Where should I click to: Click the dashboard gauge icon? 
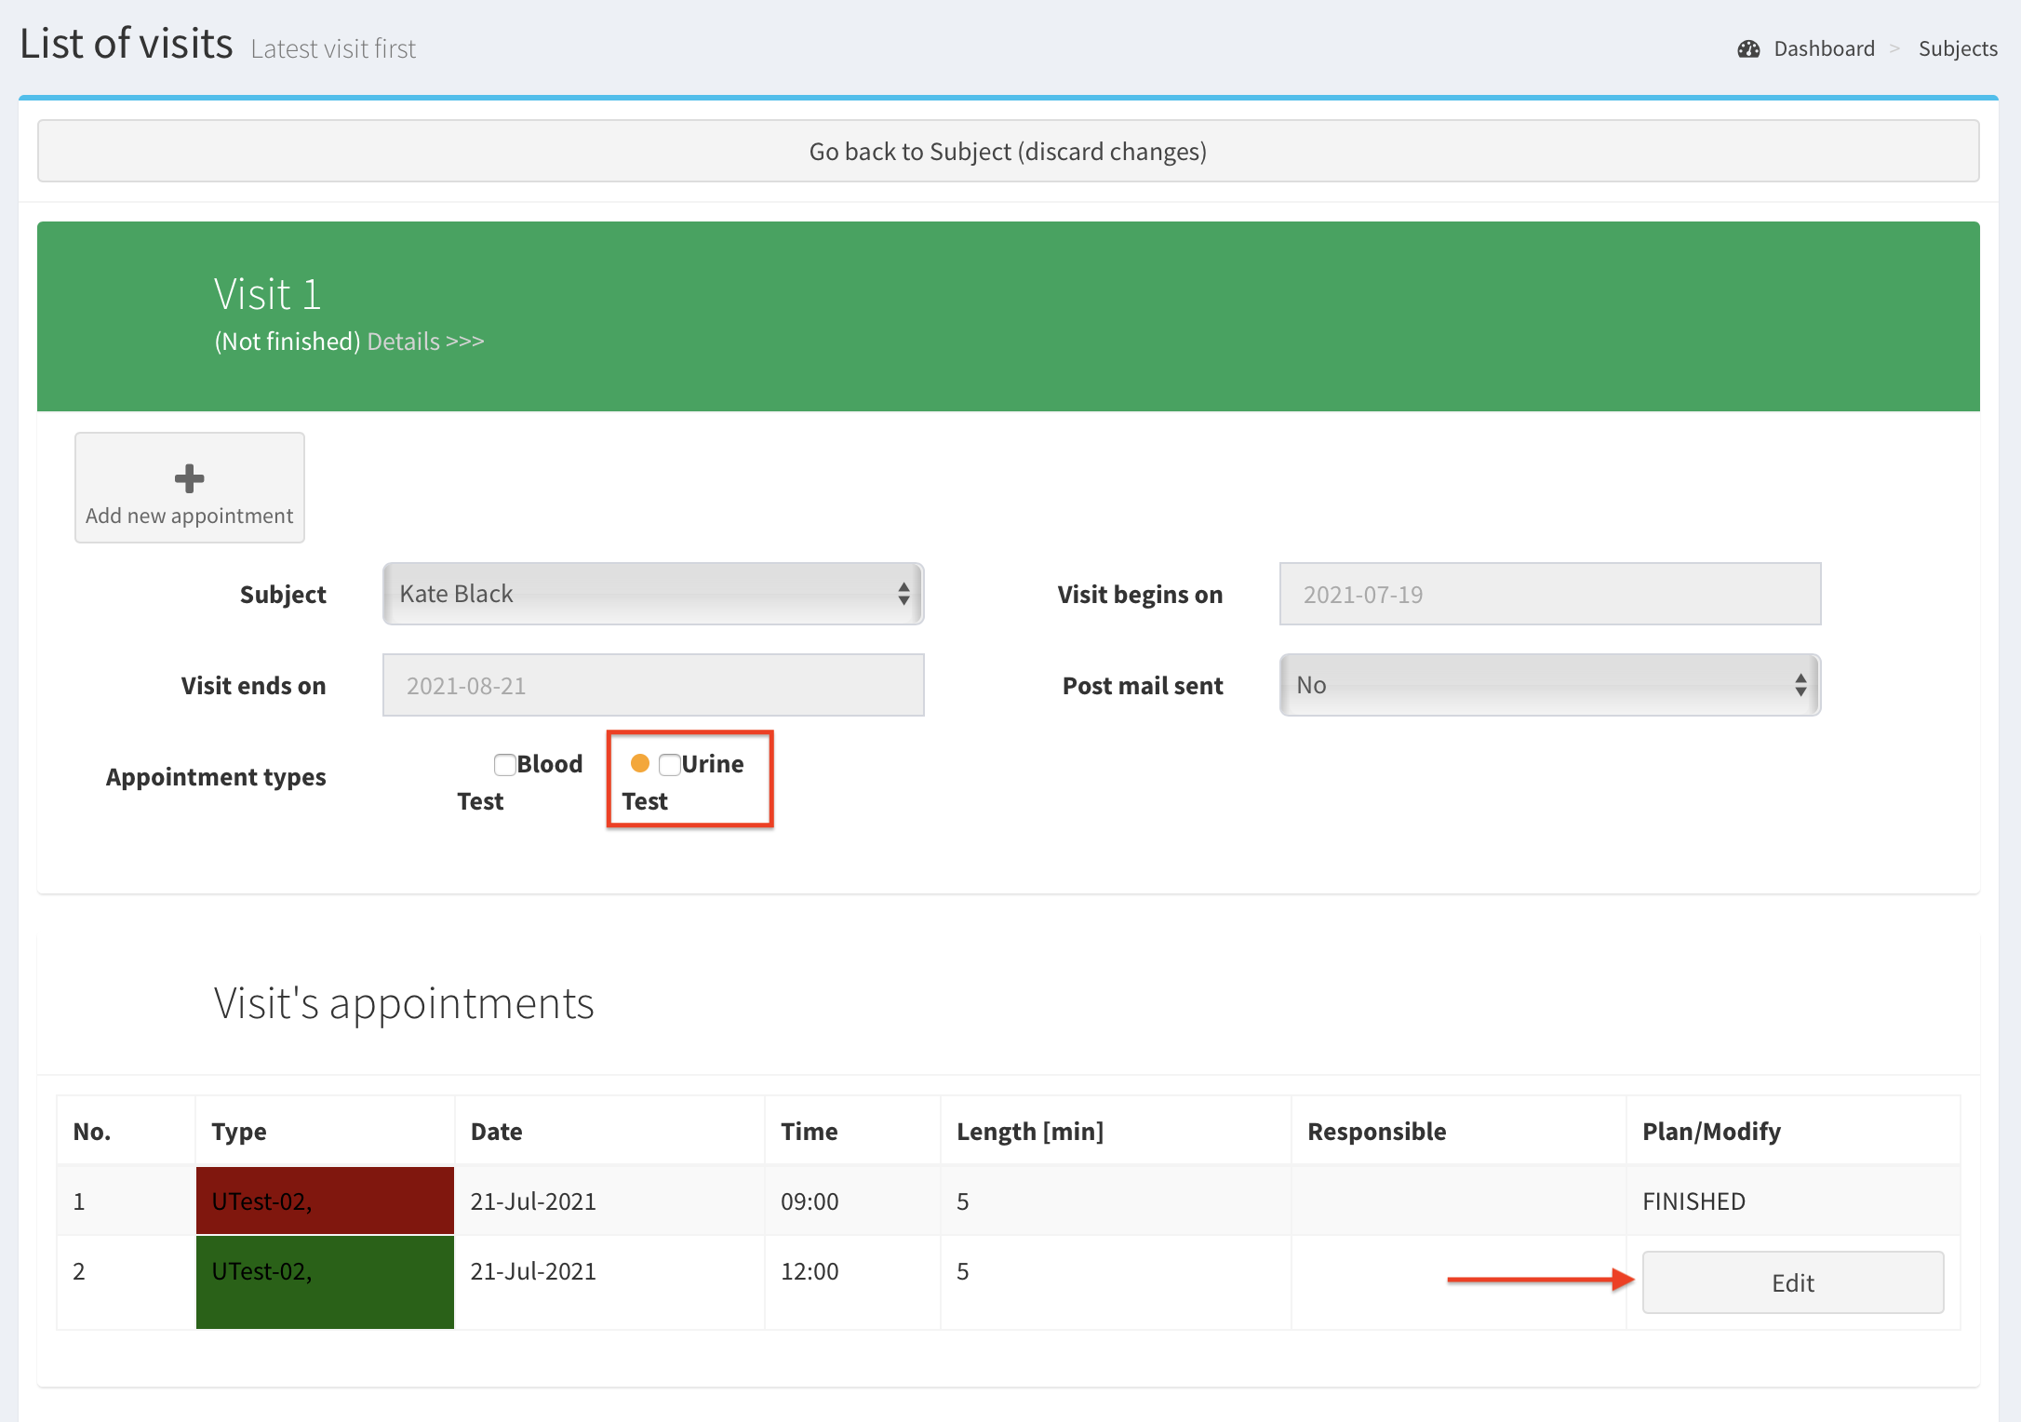tap(1748, 49)
